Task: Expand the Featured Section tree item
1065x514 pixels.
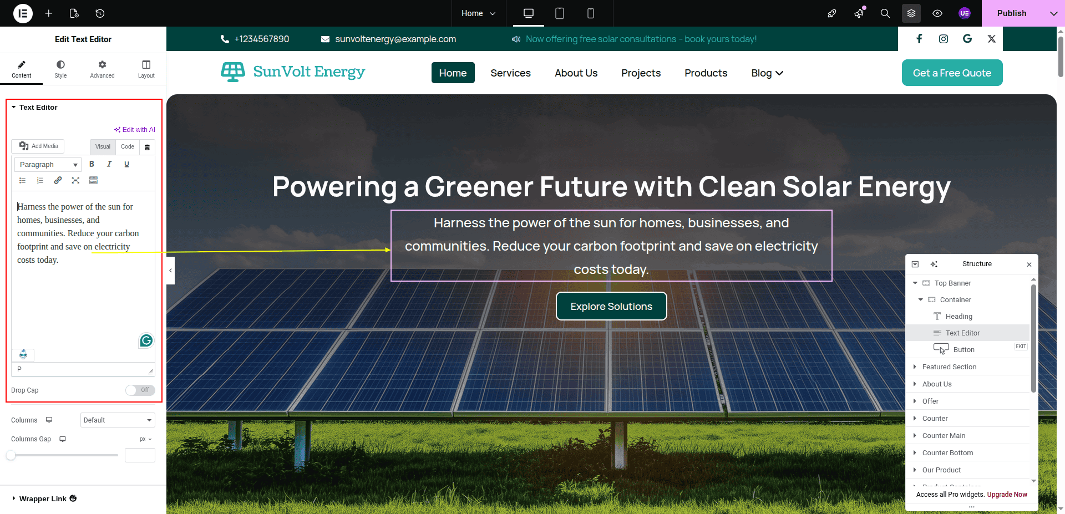Action: [915, 367]
